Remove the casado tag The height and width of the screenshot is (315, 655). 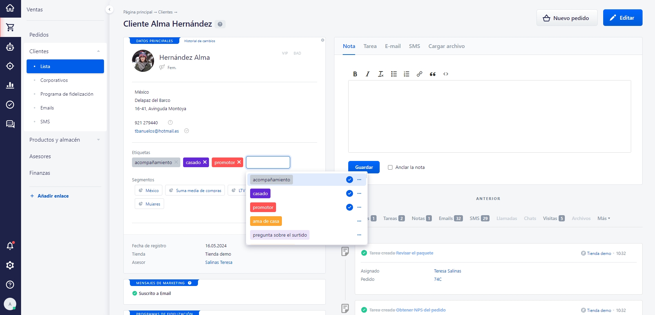pyautogui.click(x=205, y=162)
